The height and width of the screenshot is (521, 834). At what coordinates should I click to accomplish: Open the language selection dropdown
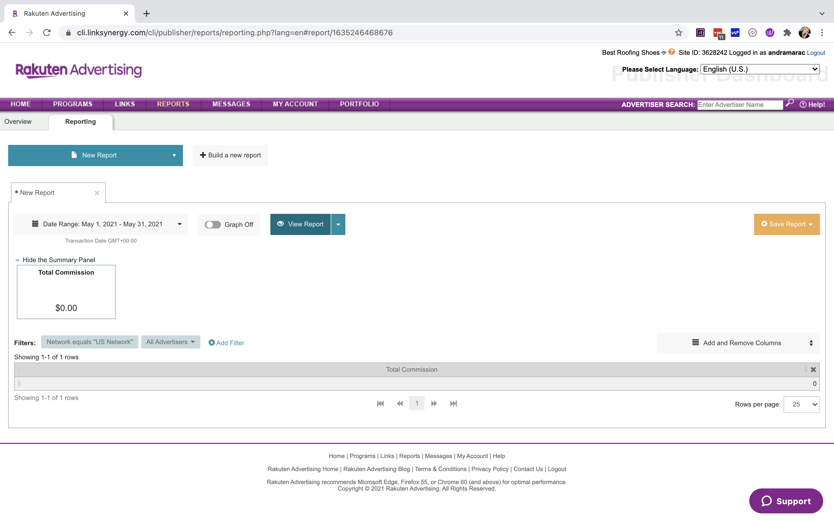(760, 69)
